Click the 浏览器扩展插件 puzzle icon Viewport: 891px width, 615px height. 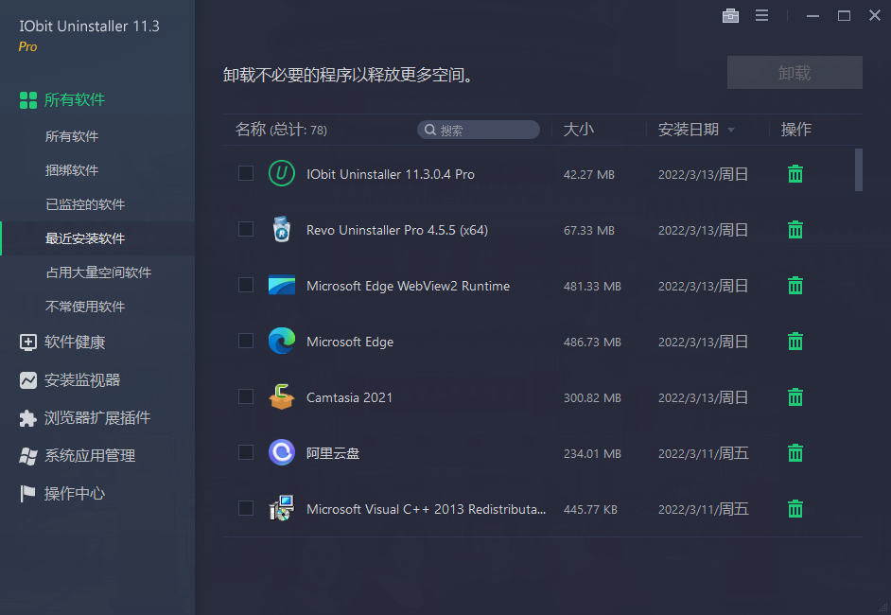[27, 418]
